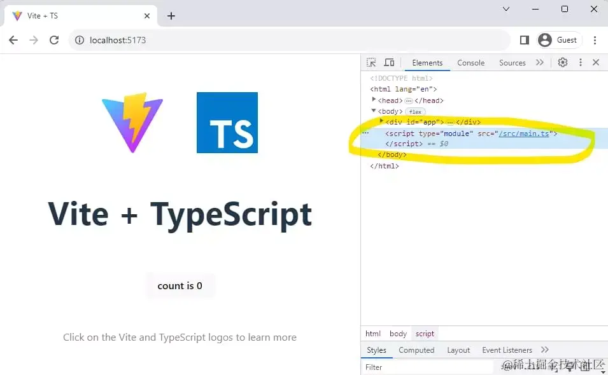Switch to the Layout sidebar tab
608x375 pixels.
[458, 350]
